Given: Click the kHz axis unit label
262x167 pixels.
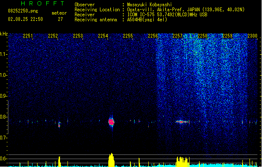Looking at the screenshot, I should tap(4, 34).
